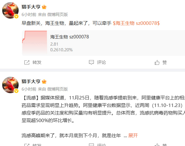
Task: Open the $海王生物 sz000078$ stock tag
Action: (x=136, y=23)
